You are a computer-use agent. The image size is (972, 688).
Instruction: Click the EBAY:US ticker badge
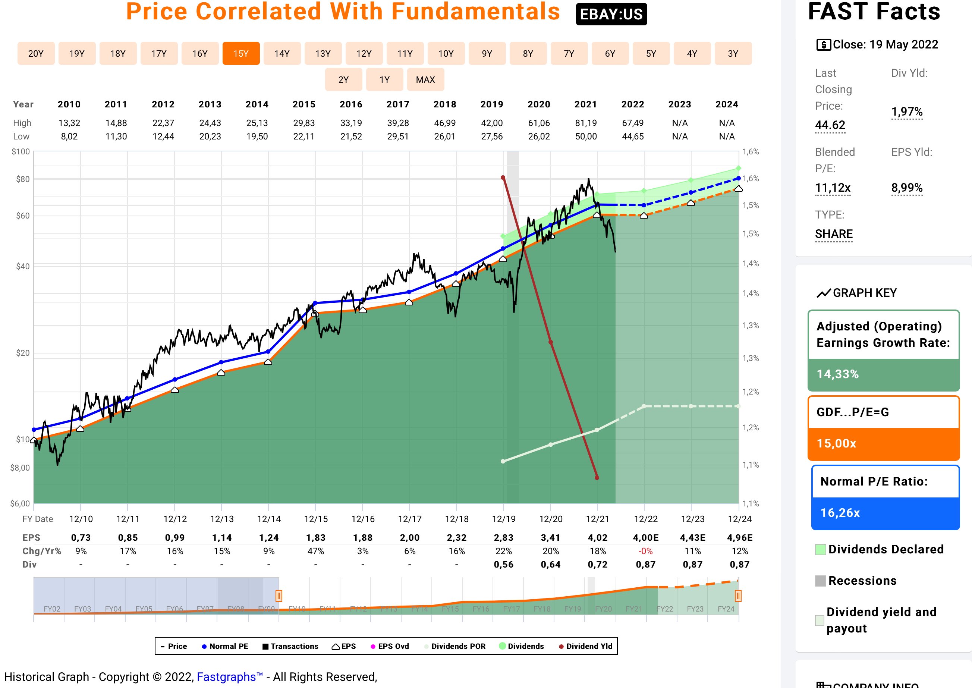pyautogui.click(x=611, y=15)
